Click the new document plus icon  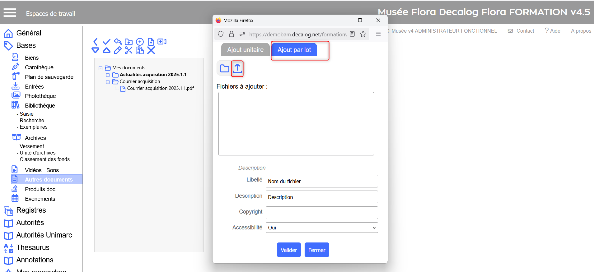coord(151,42)
